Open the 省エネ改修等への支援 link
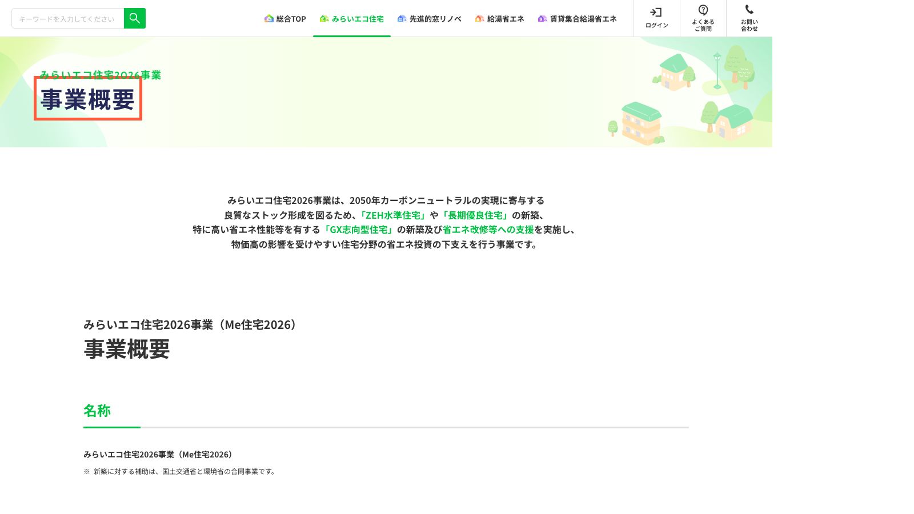Viewport: 914px width, 514px height. point(488,230)
